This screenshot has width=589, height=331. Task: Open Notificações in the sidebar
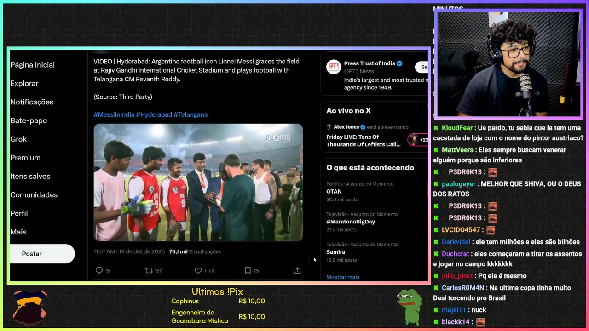click(32, 102)
